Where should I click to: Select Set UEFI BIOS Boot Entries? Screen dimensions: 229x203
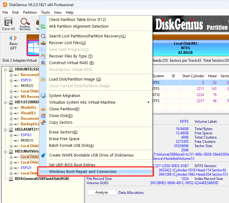click(x=96, y=165)
